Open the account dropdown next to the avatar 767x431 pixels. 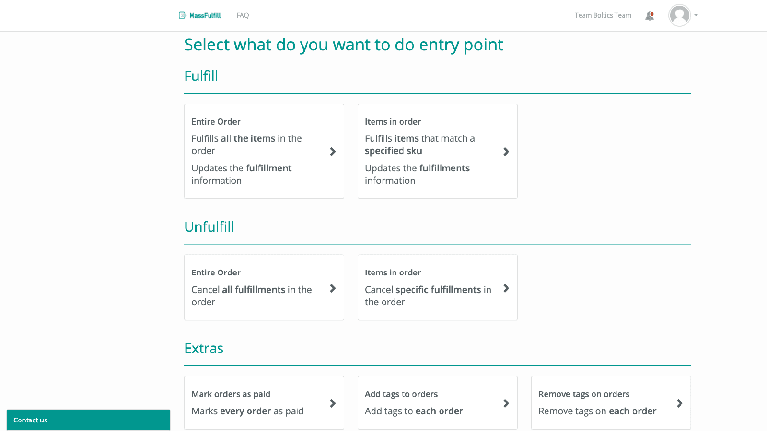point(696,15)
